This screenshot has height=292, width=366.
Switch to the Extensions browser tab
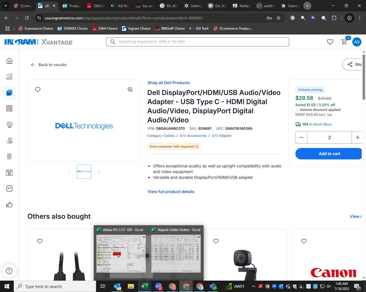(290, 6)
